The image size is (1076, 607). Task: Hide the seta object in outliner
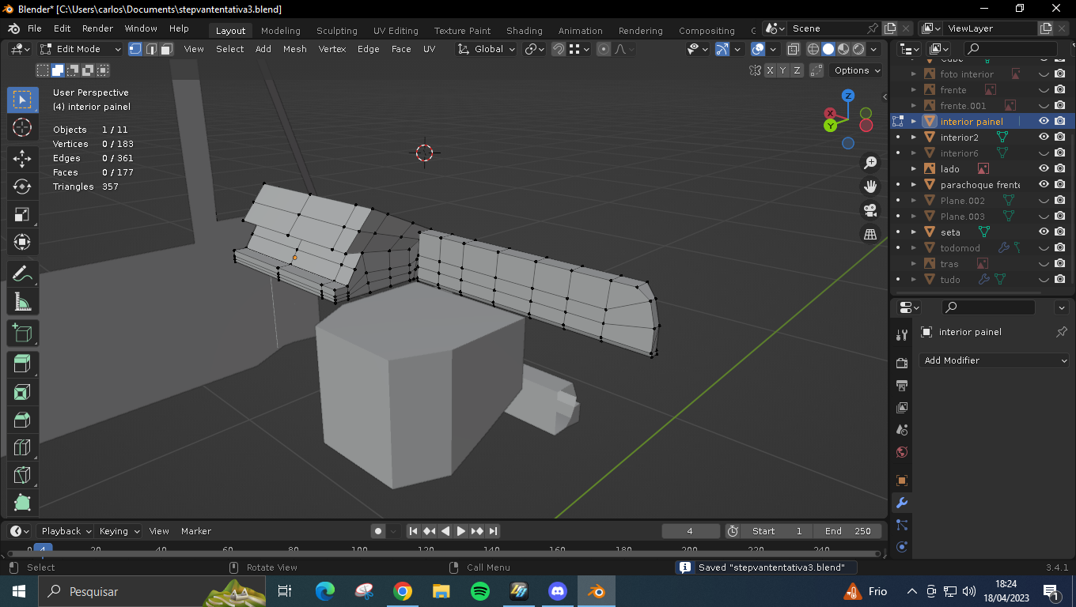(x=1044, y=232)
